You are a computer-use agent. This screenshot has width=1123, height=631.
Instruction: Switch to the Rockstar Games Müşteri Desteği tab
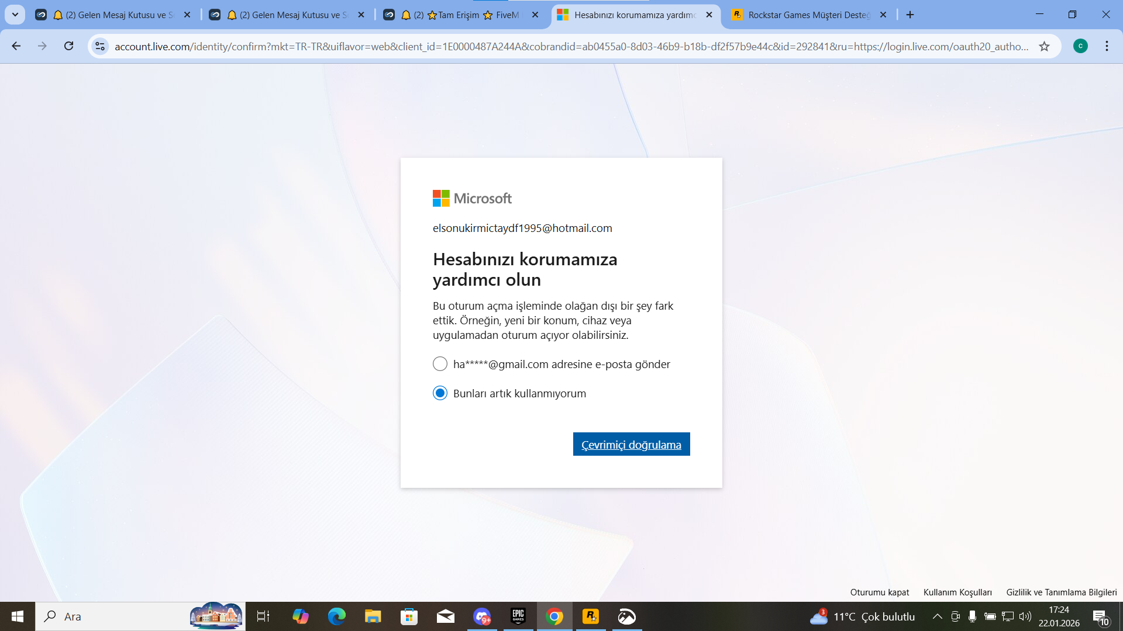810,15
